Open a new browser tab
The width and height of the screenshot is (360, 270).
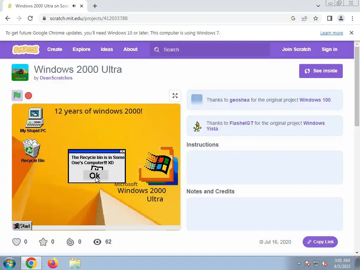coord(95,6)
